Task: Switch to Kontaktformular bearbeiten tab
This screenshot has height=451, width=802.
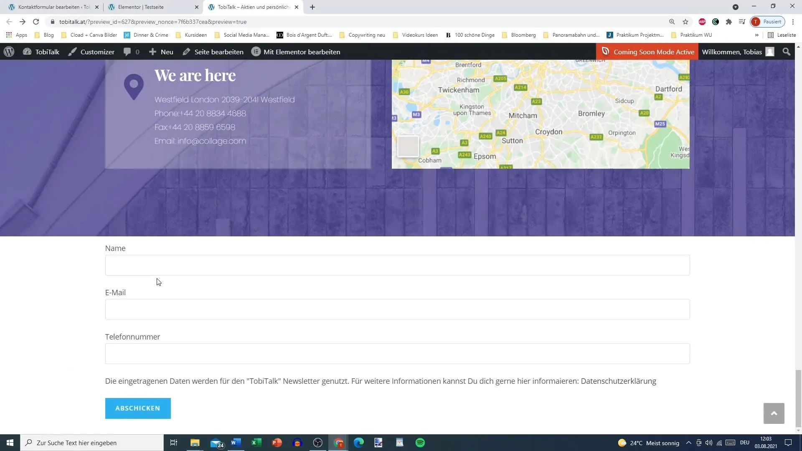Action: tap(53, 7)
